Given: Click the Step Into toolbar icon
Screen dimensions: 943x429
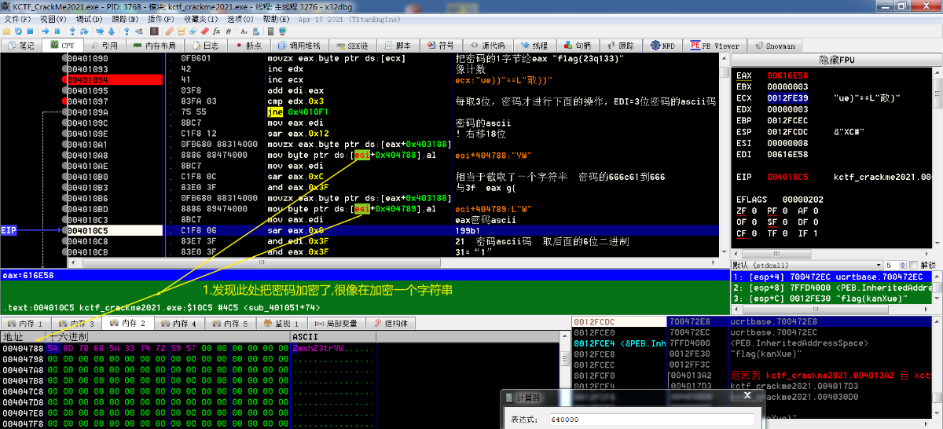Looking at the screenshot, I should coord(72,31).
